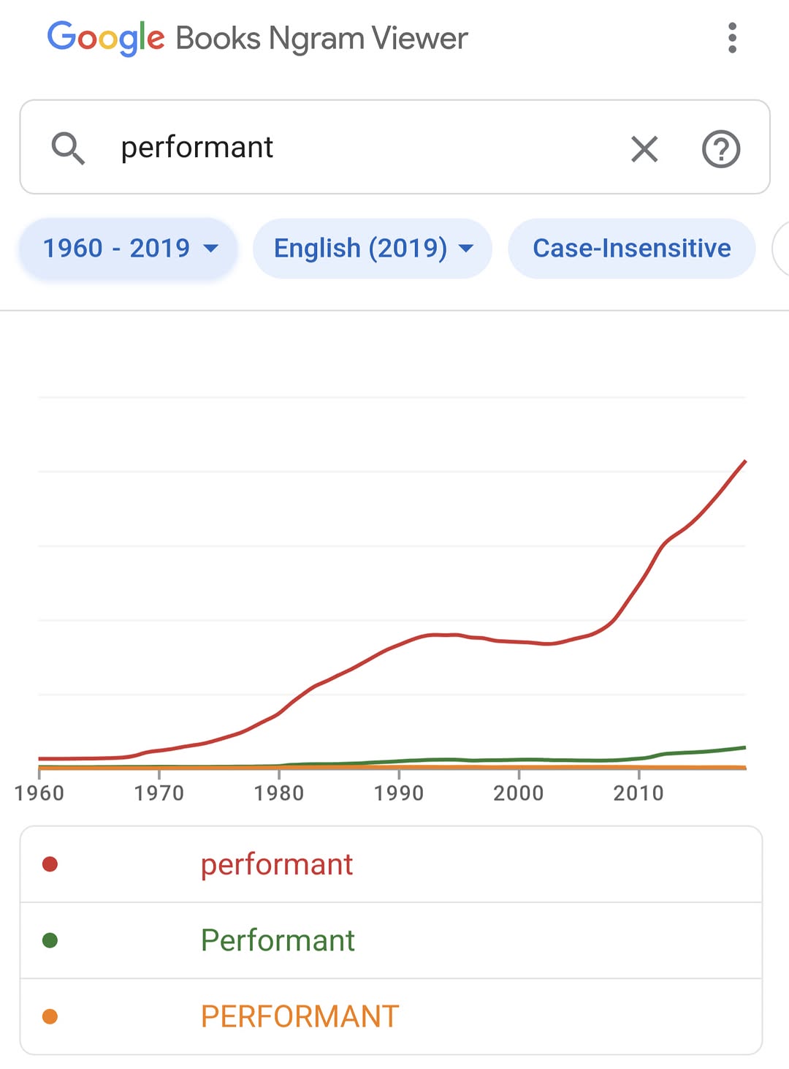Select the lowercase 'performant' legend entry

[277, 864]
